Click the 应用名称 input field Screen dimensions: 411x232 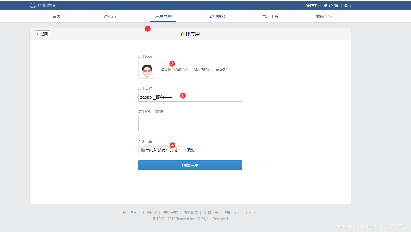(190, 97)
